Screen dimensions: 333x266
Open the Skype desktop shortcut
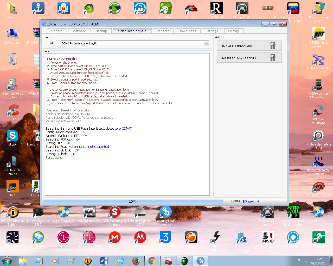tap(12, 138)
